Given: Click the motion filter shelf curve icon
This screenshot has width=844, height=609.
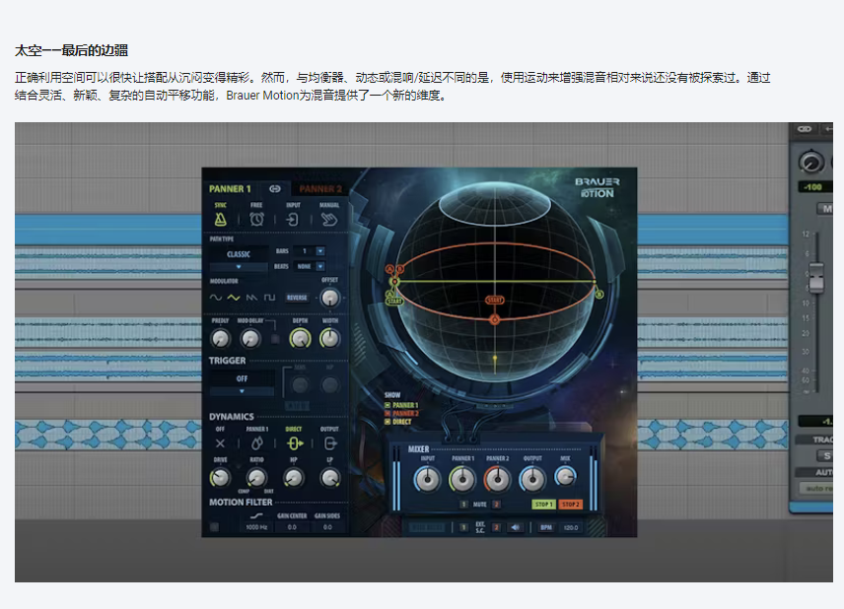Looking at the screenshot, I should tap(256, 515).
